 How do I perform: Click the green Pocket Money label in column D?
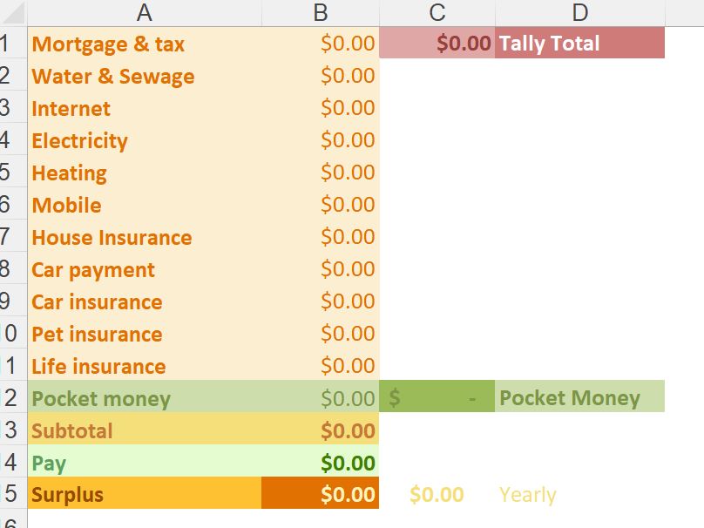click(x=579, y=398)
